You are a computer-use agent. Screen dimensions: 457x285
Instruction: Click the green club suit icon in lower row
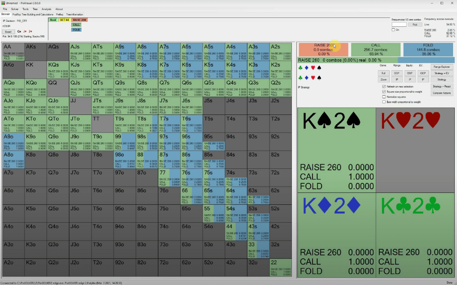300,77
